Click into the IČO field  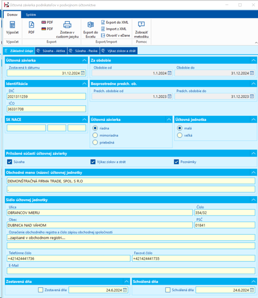(x=46, y=109)
